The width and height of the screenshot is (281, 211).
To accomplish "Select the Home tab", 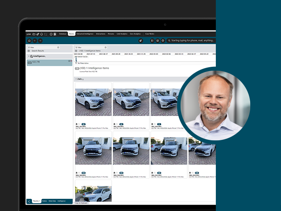I will [x=71, y=34].
